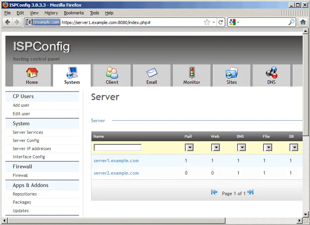Screen dimensions: 310x225
Task: Open the Firewall link under Firewall heading
Action: click(20, 175)
